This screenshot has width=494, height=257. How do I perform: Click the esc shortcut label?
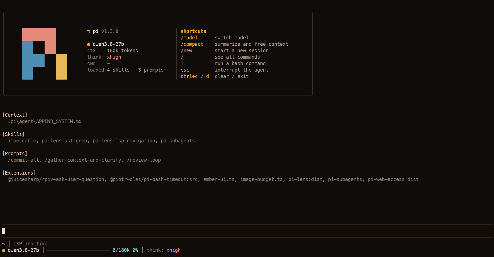pyautogui.click(x=185, y=70)
